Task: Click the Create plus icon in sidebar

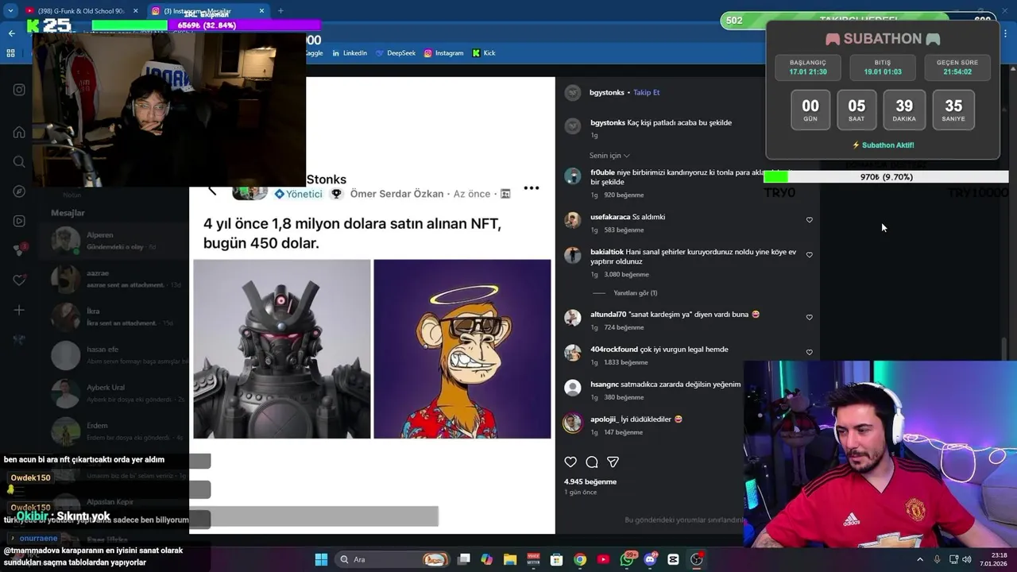Action: coord(19,310)
